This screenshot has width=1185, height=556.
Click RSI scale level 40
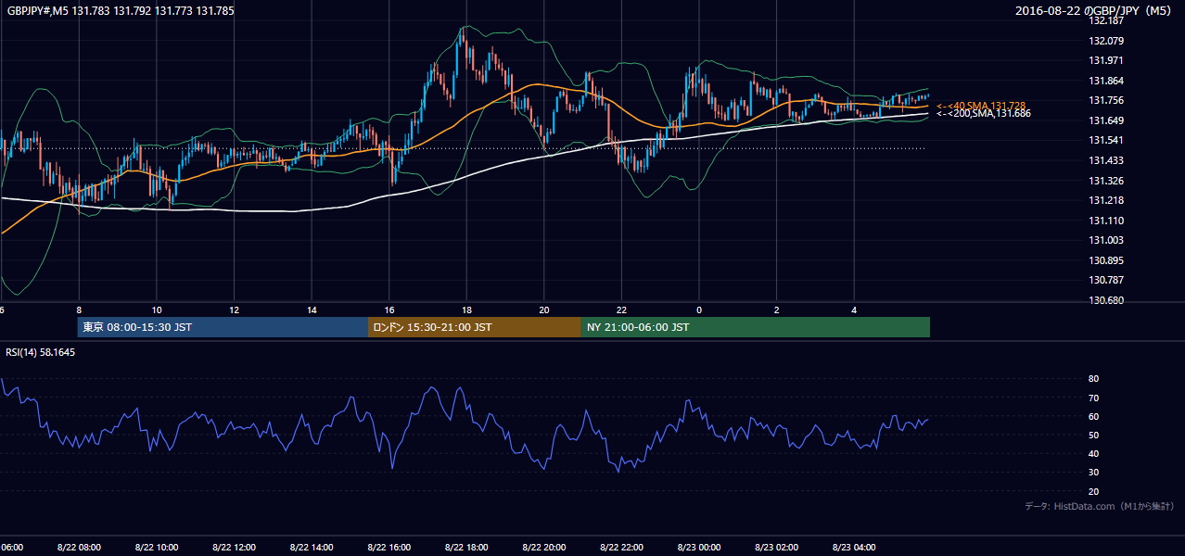point(1094,453)
